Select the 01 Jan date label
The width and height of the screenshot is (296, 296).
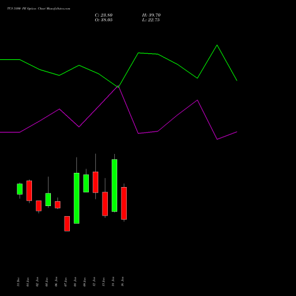coord(28,282)
